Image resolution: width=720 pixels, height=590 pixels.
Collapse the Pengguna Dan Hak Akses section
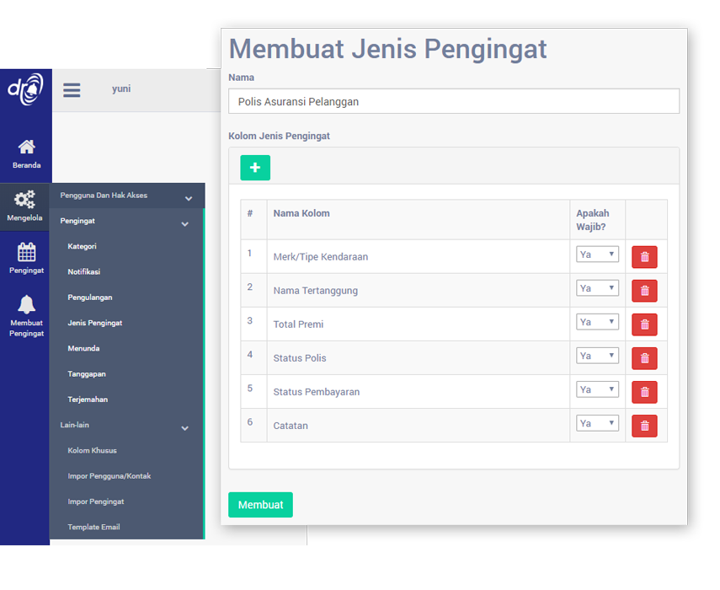click(x=188, y=198)
